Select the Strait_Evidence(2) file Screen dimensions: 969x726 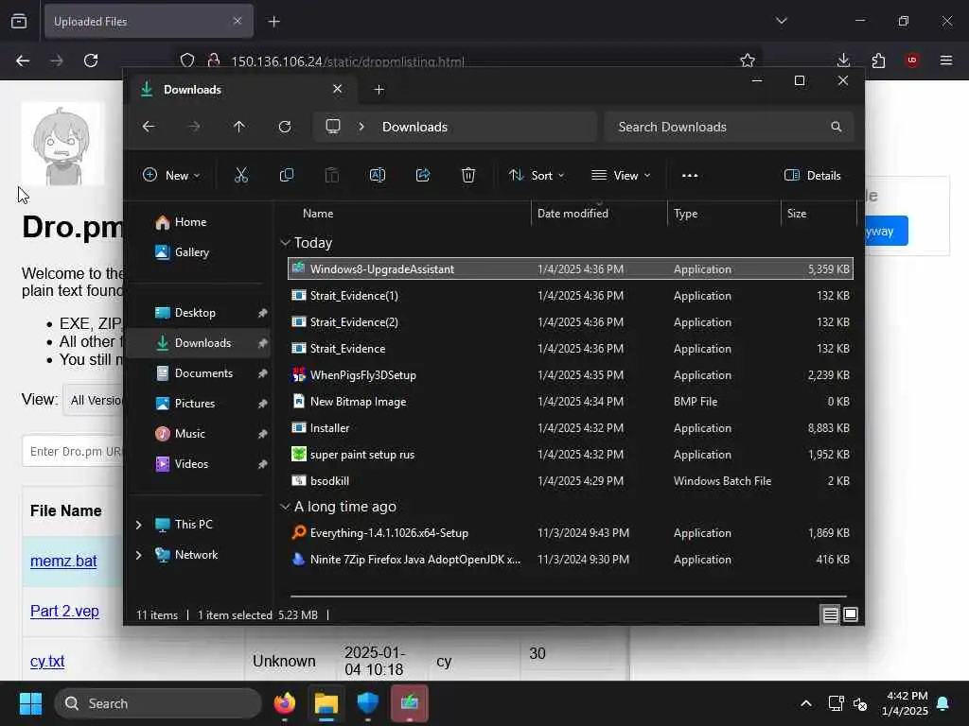click(571, 322)
